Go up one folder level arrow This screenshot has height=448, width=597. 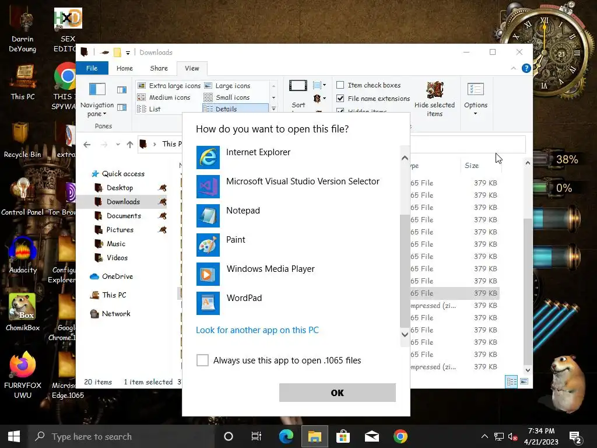(x=130, y=145)
